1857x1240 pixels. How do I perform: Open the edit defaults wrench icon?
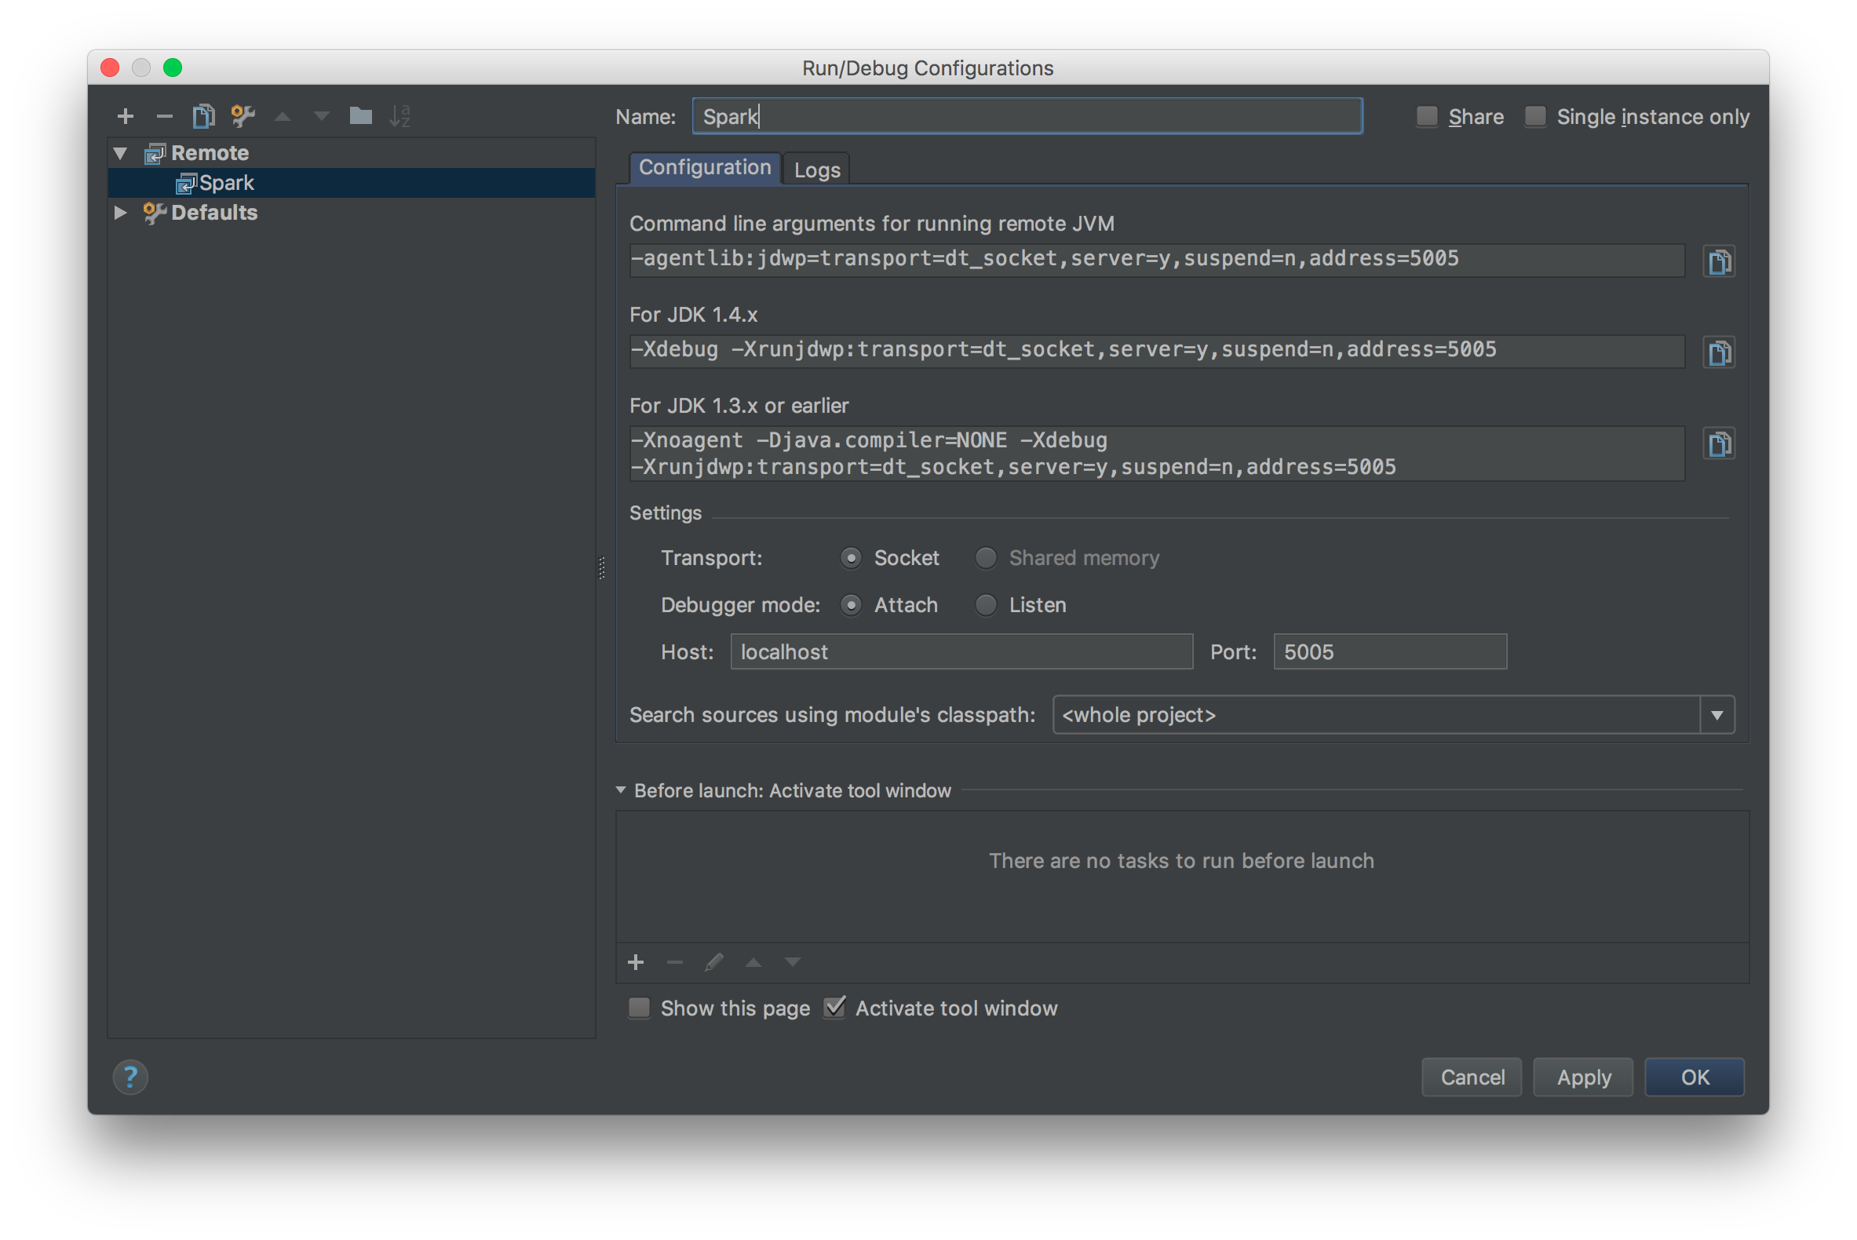click(x=243, y=116)
